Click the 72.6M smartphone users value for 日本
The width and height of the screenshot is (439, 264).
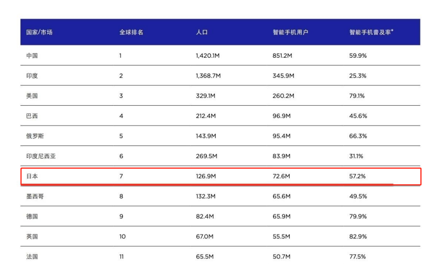pyautogui.click(x=282, y=176)
